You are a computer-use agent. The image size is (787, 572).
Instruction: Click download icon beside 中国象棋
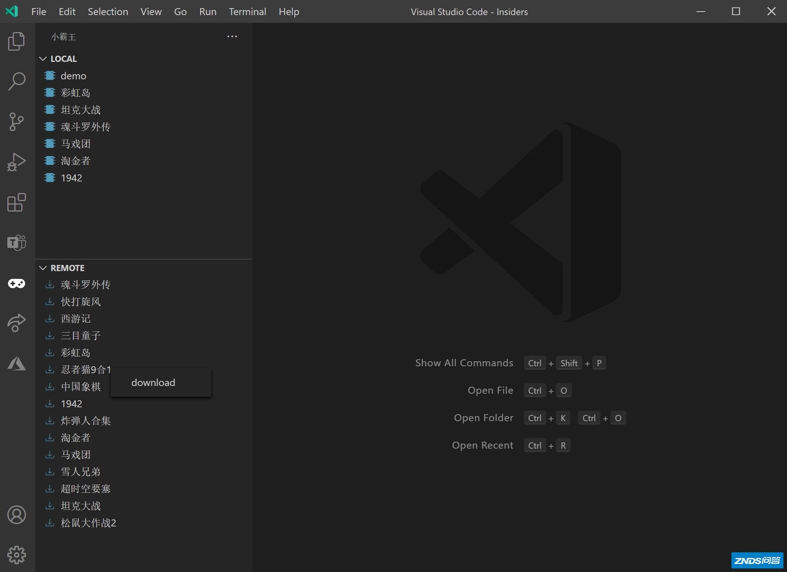(x=50, y=386)
